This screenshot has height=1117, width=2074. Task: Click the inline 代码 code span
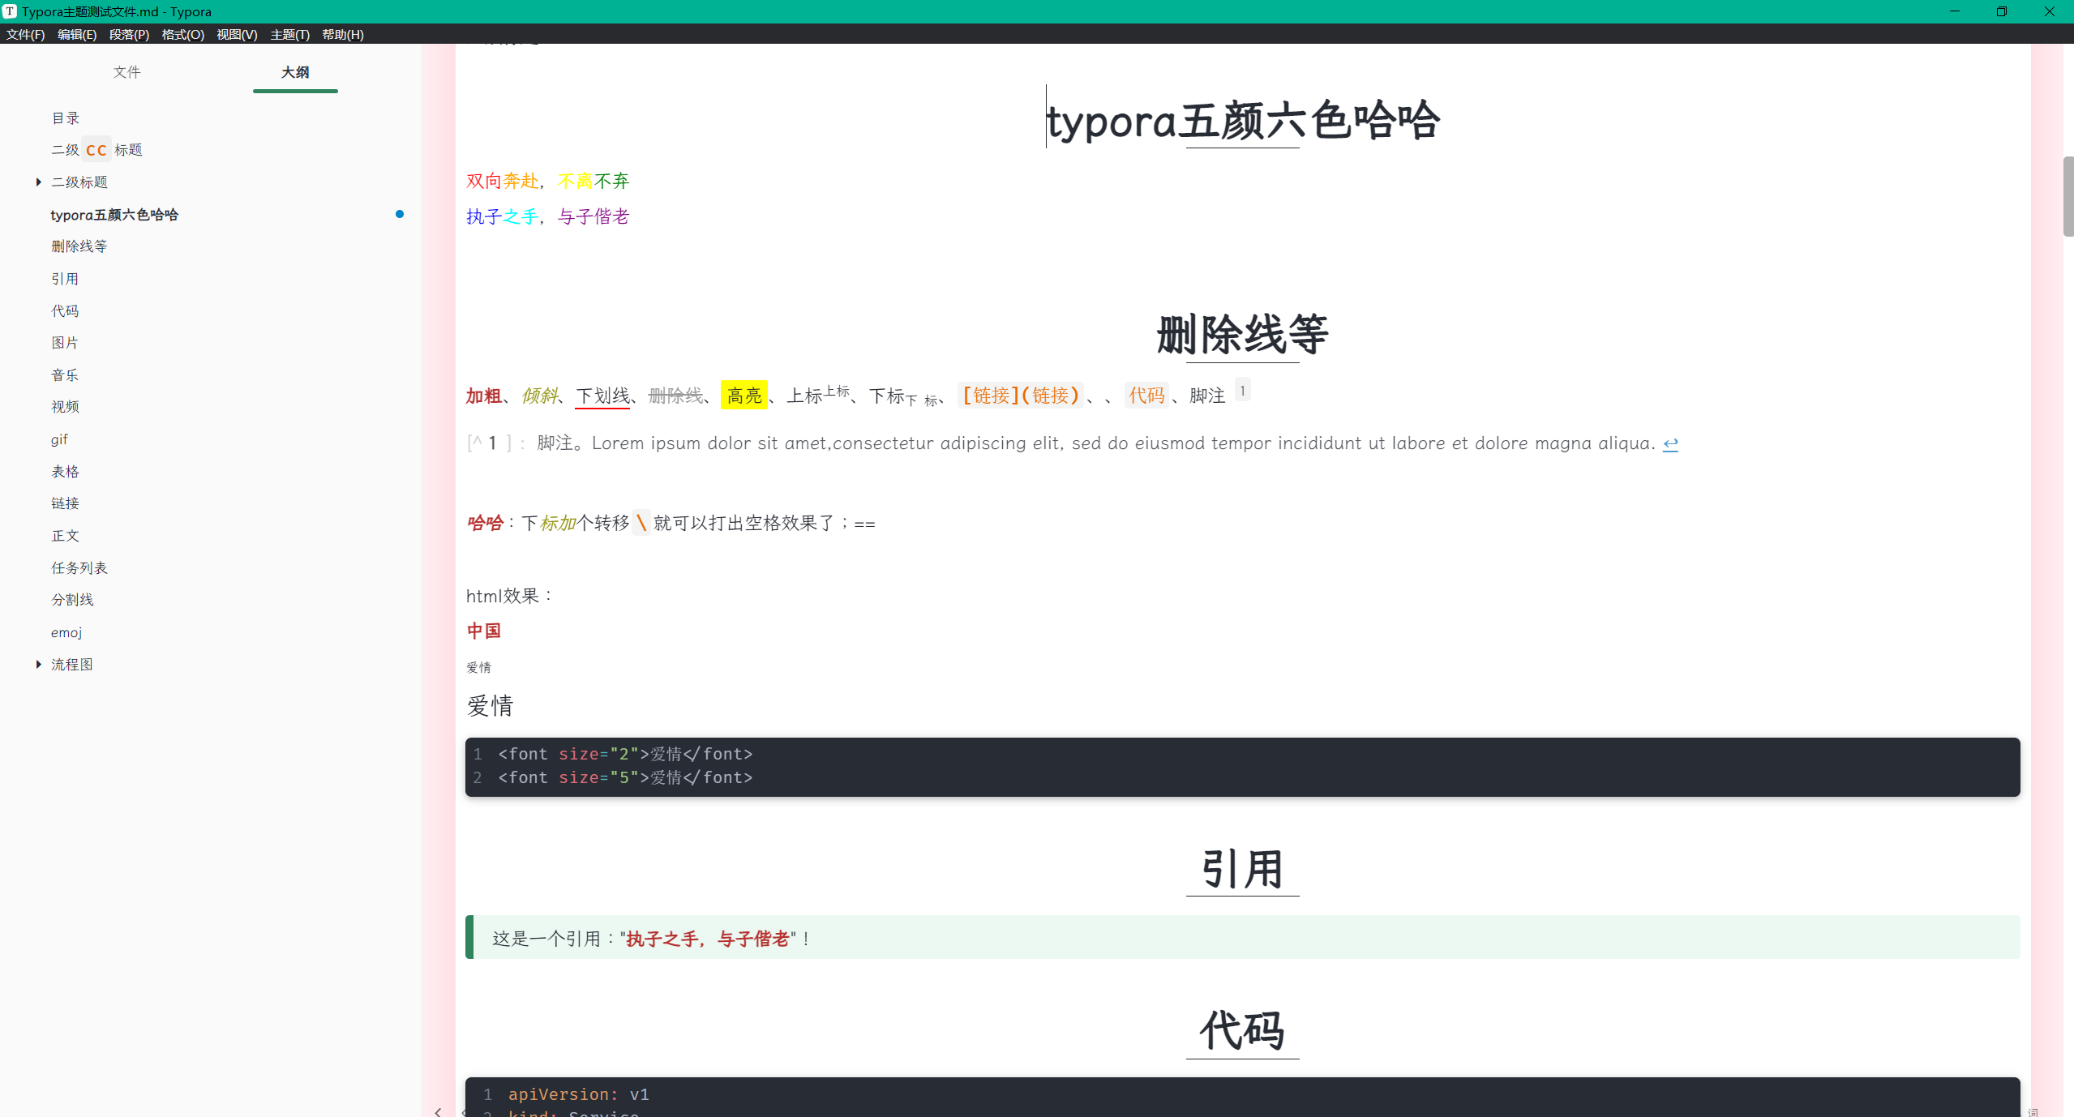1146,396
